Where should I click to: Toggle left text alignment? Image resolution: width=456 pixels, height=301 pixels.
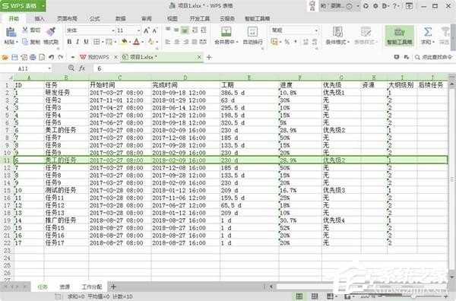pyautogui.click(x=168, y=42)
